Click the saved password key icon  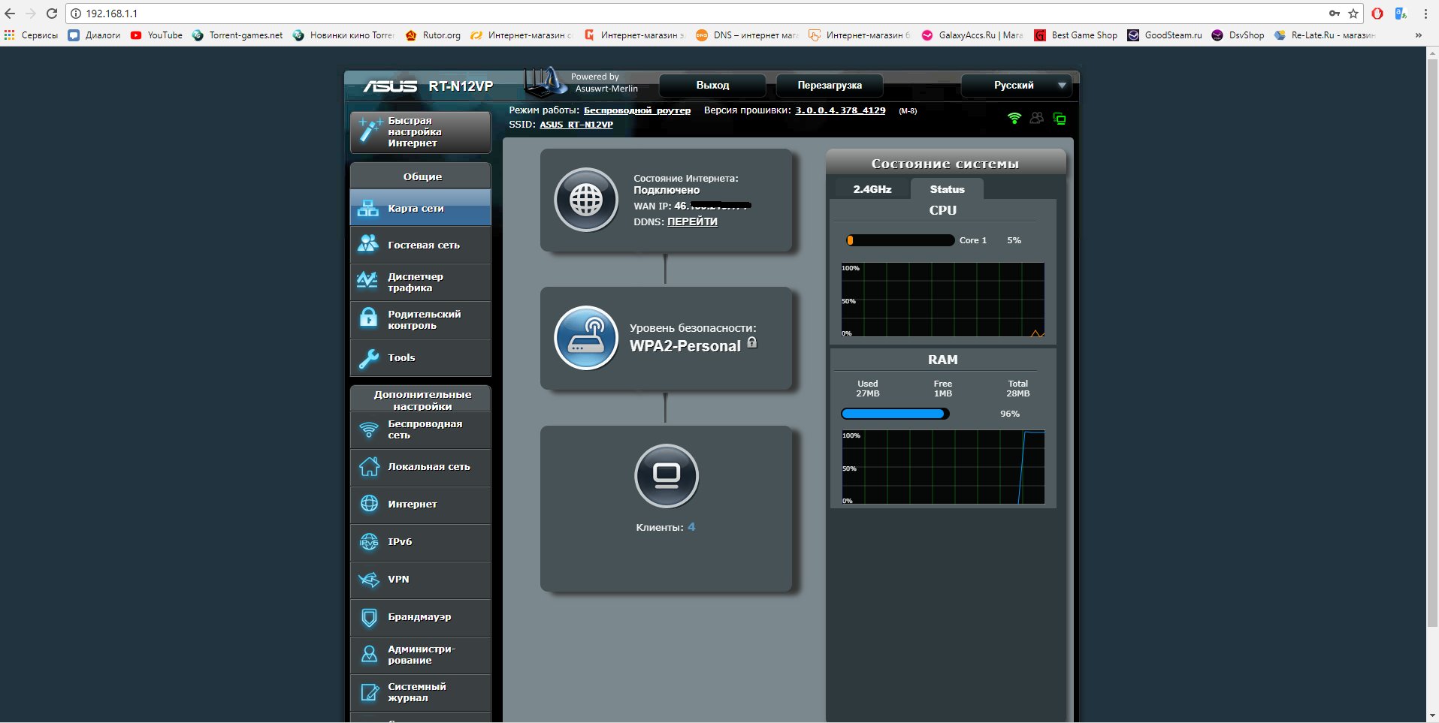[1335, 14]
